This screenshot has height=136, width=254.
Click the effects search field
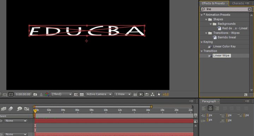pyautogui.click(x=226, y=9)
